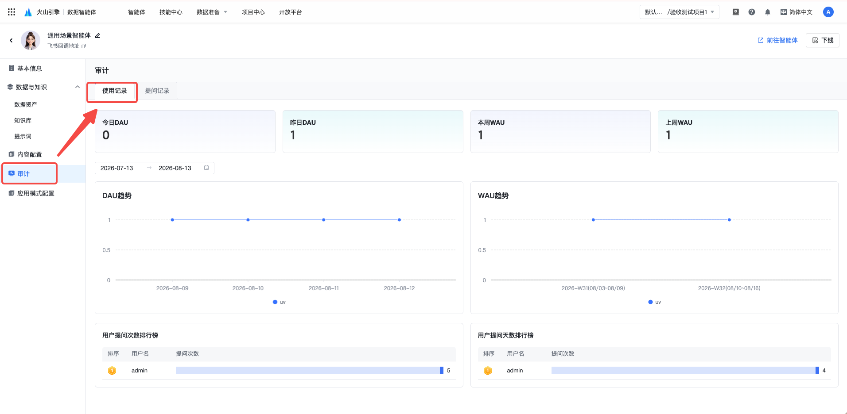Click the 下线 button
This screenshot has width=847, height=414.
[823, 40]
